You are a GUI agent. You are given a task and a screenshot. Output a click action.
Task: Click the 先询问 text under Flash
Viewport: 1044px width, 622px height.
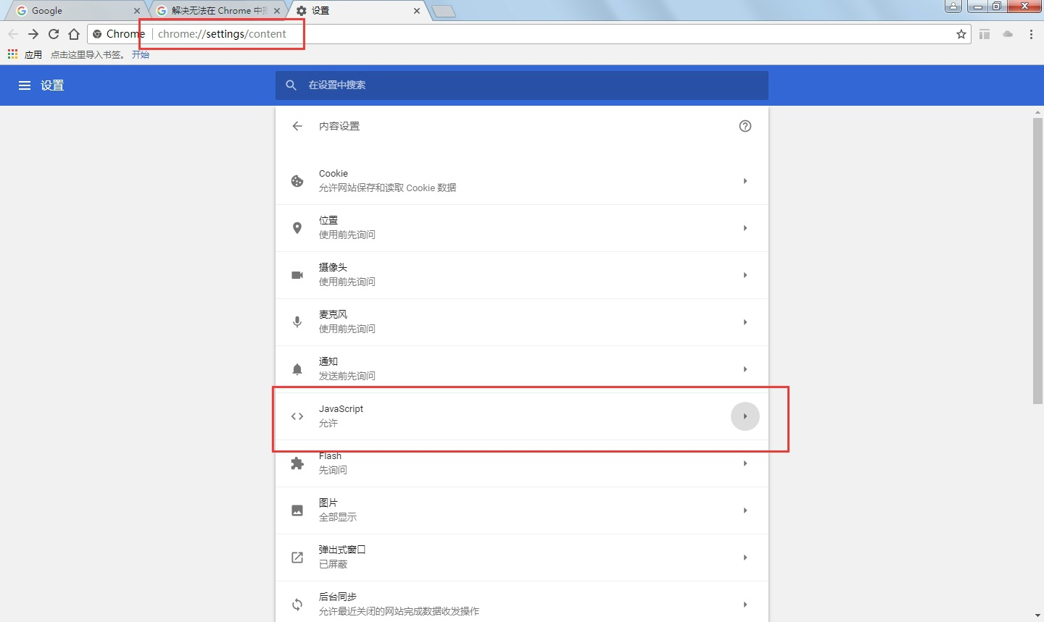coord(333,471)
